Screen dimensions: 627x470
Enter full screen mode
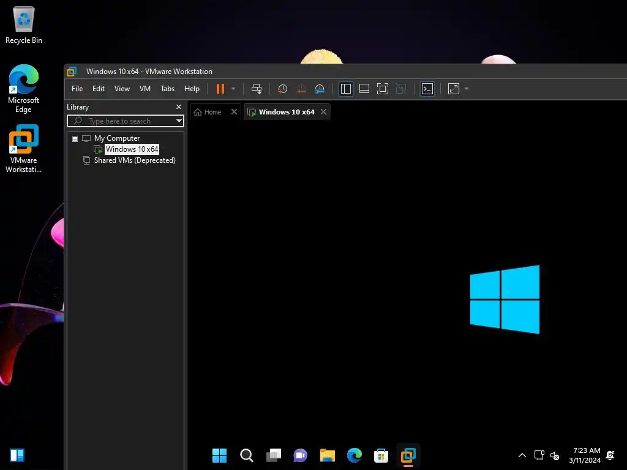click(383, 89)
